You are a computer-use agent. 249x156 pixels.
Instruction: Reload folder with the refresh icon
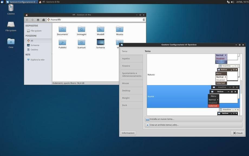[x=144, y=20]
